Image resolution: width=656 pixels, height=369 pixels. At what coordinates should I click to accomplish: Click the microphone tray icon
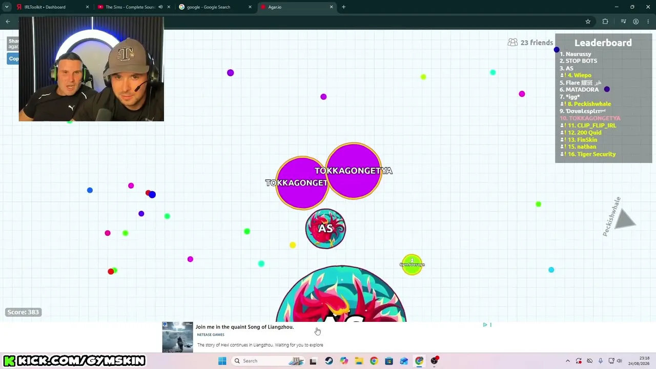point(600,361)
